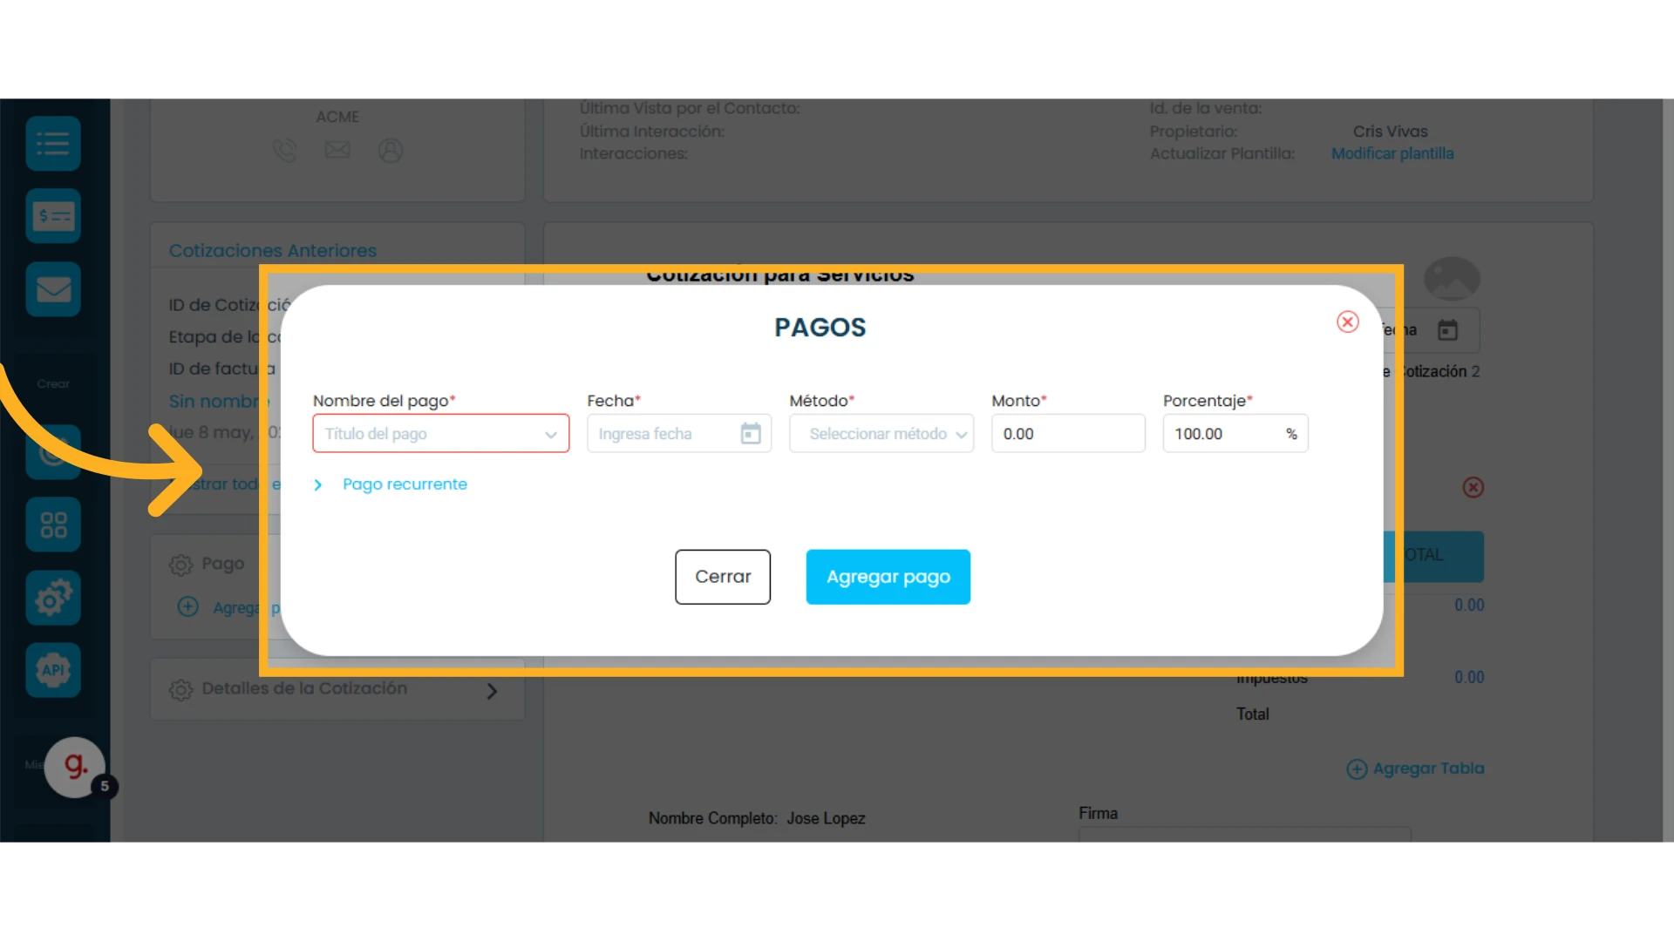Open the gears settings sidebar icon

(53, 598)
